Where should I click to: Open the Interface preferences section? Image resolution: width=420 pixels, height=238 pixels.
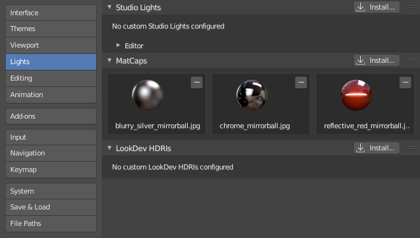tap(51, 13)
